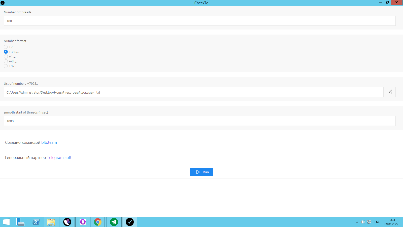Select the +380 number format option
The image size is (403, 227).
coord(6,52)
